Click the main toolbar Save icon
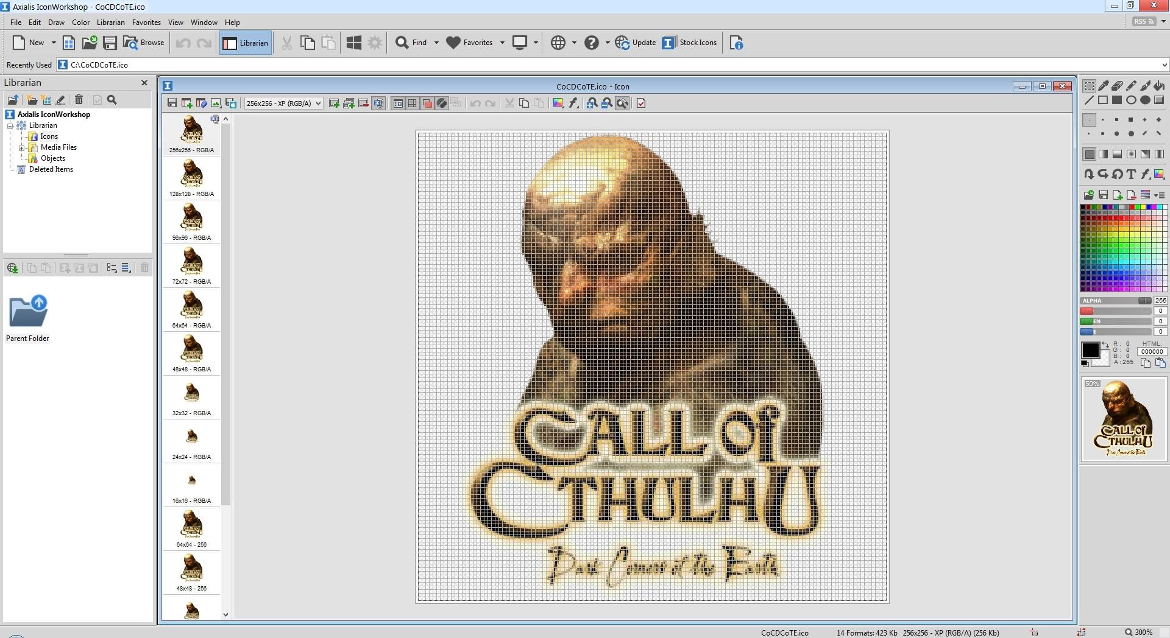Image resolution: width=1170 pixels, height=638 pixels. (110, 43)
